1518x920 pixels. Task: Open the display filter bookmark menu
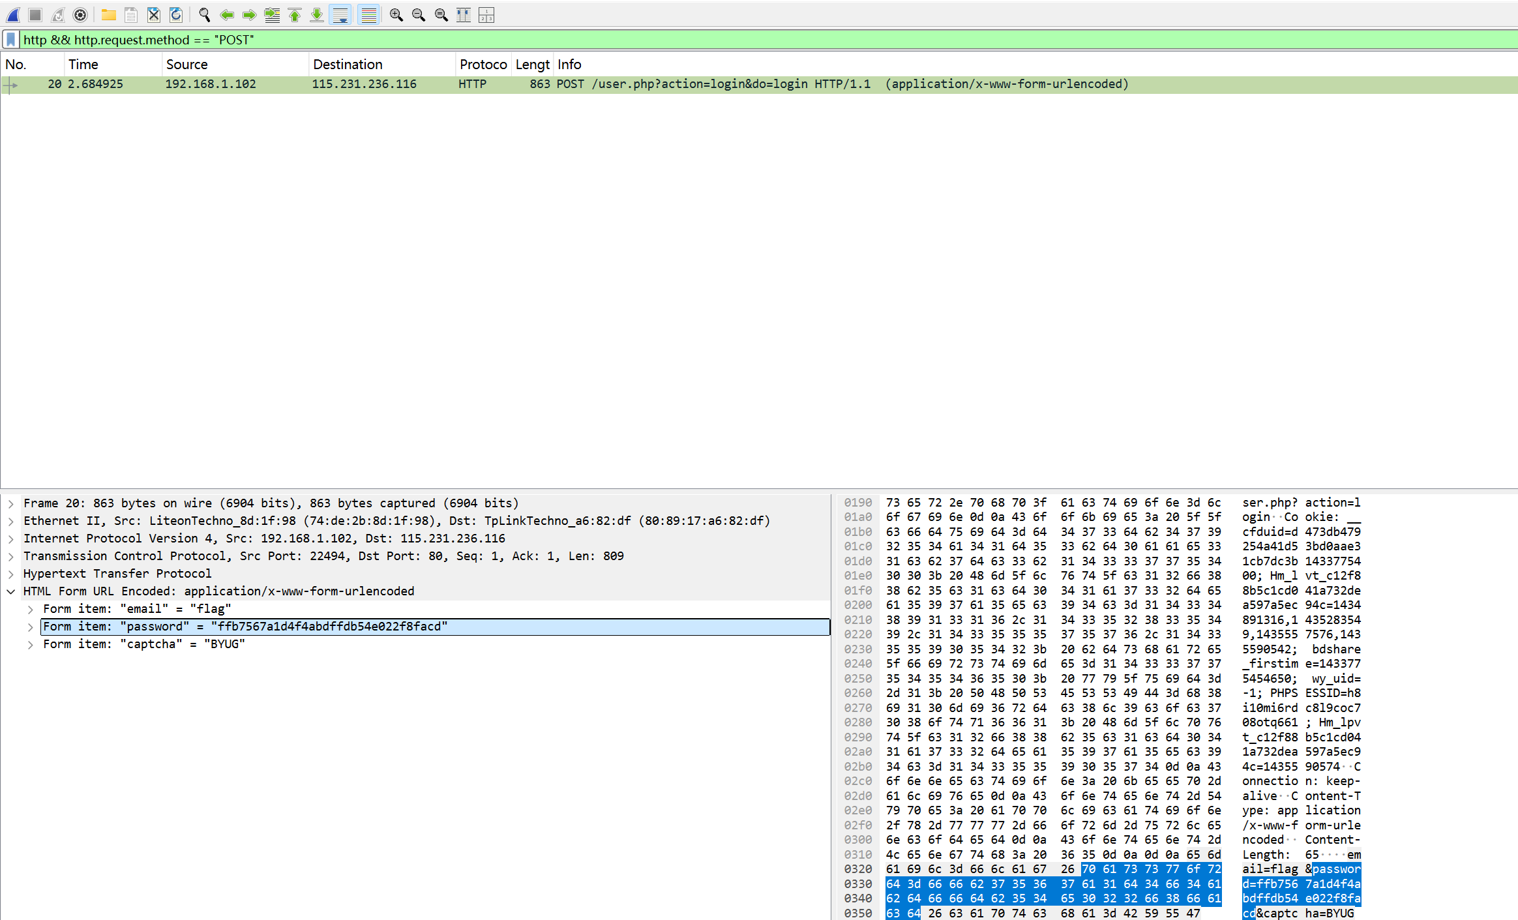coord(11,40)
